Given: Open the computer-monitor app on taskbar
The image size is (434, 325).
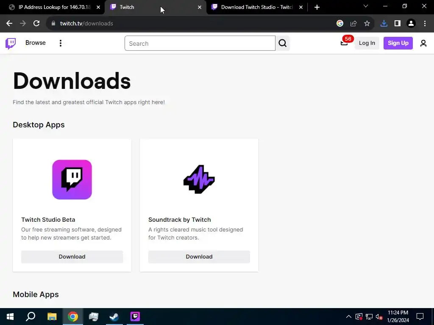Looking at the screenshot, I should tap(94, 317).
